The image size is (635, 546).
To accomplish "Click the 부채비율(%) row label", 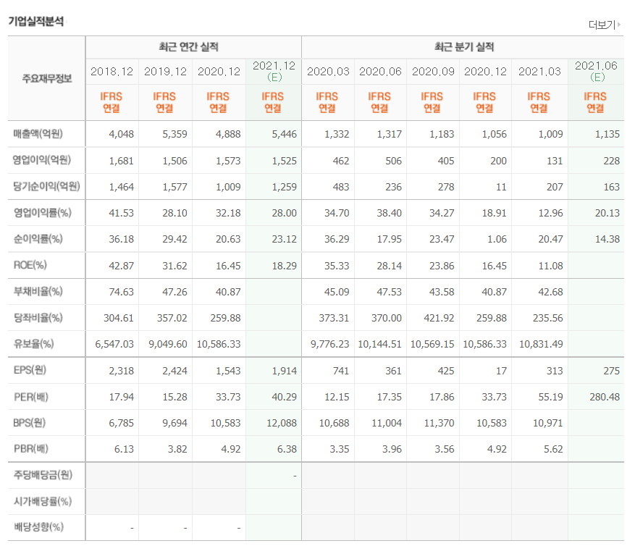I will click(x=38, y=291).
